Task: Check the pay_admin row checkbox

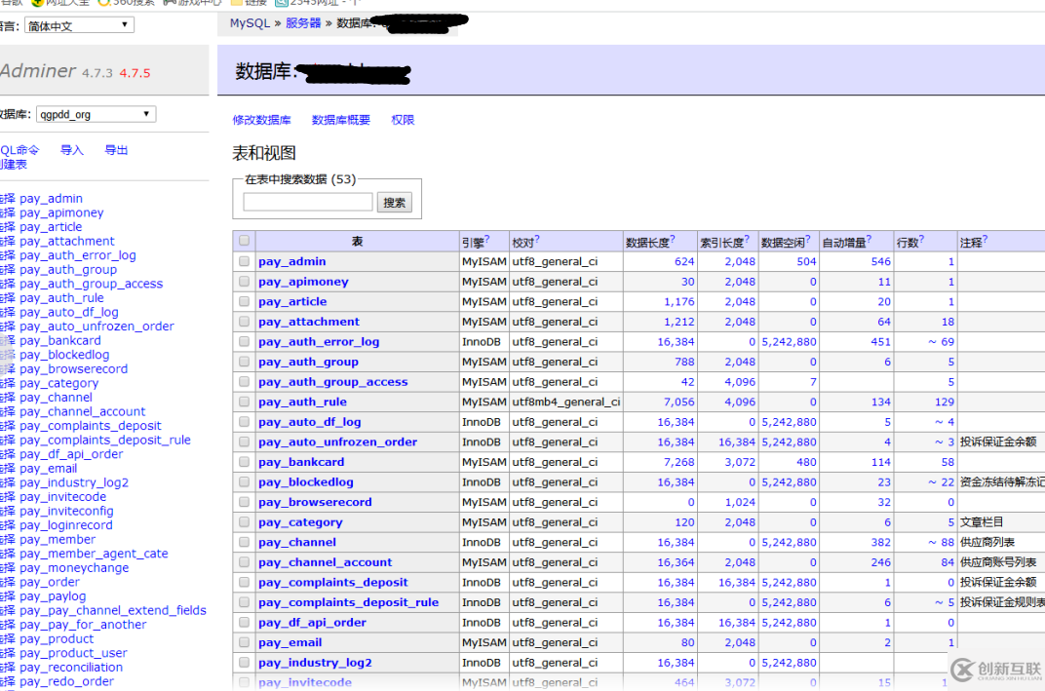Action: point(244,261)
